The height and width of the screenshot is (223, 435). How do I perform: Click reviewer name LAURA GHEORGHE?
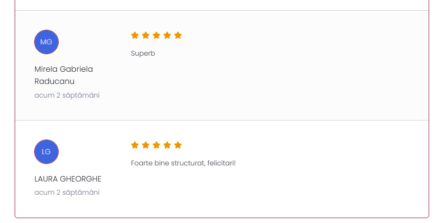coord(68,179)
